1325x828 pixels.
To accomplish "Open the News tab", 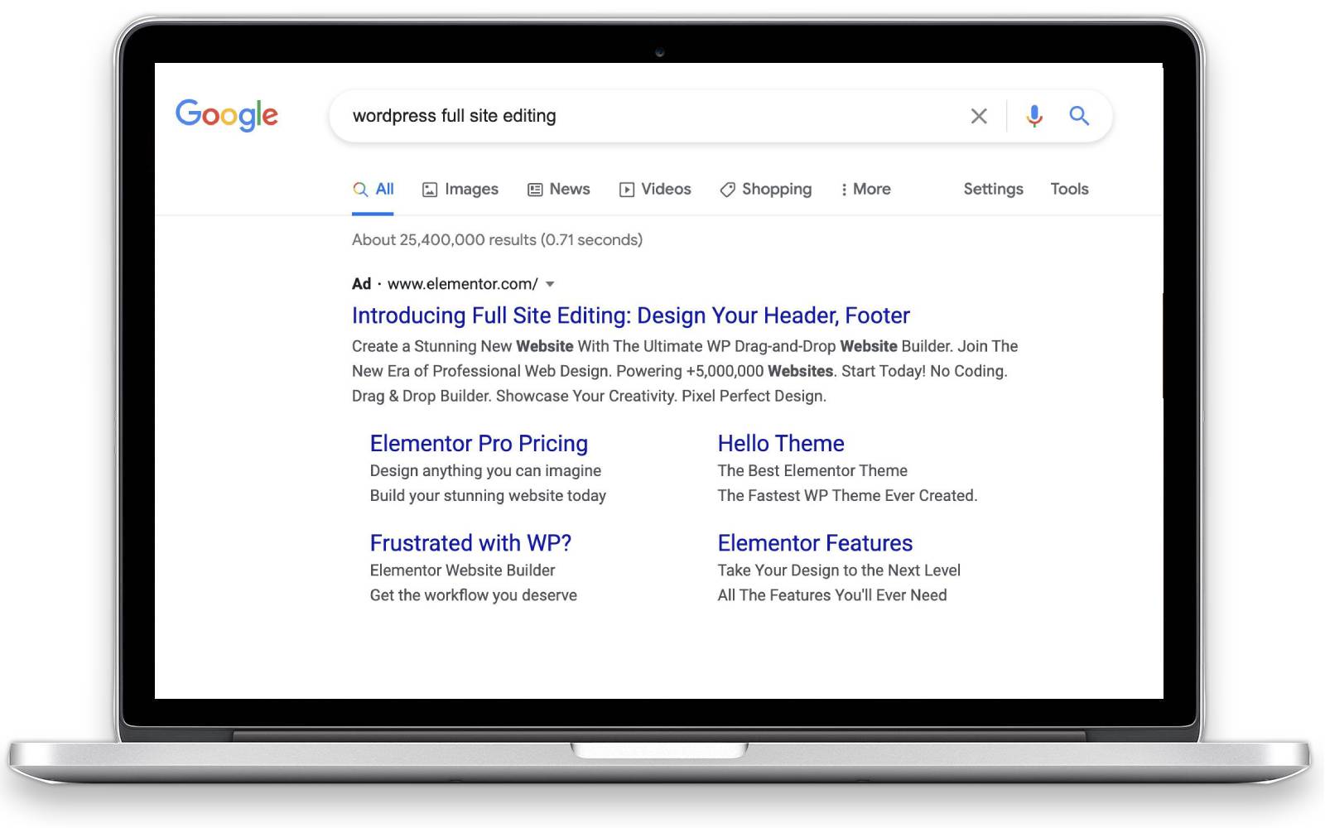I will click(559, 190).
